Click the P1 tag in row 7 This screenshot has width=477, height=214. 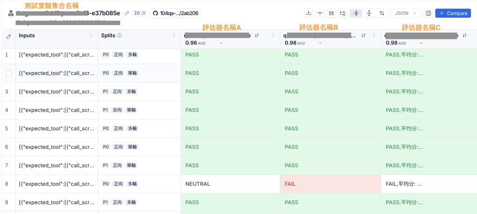click(x=106, y=165)
